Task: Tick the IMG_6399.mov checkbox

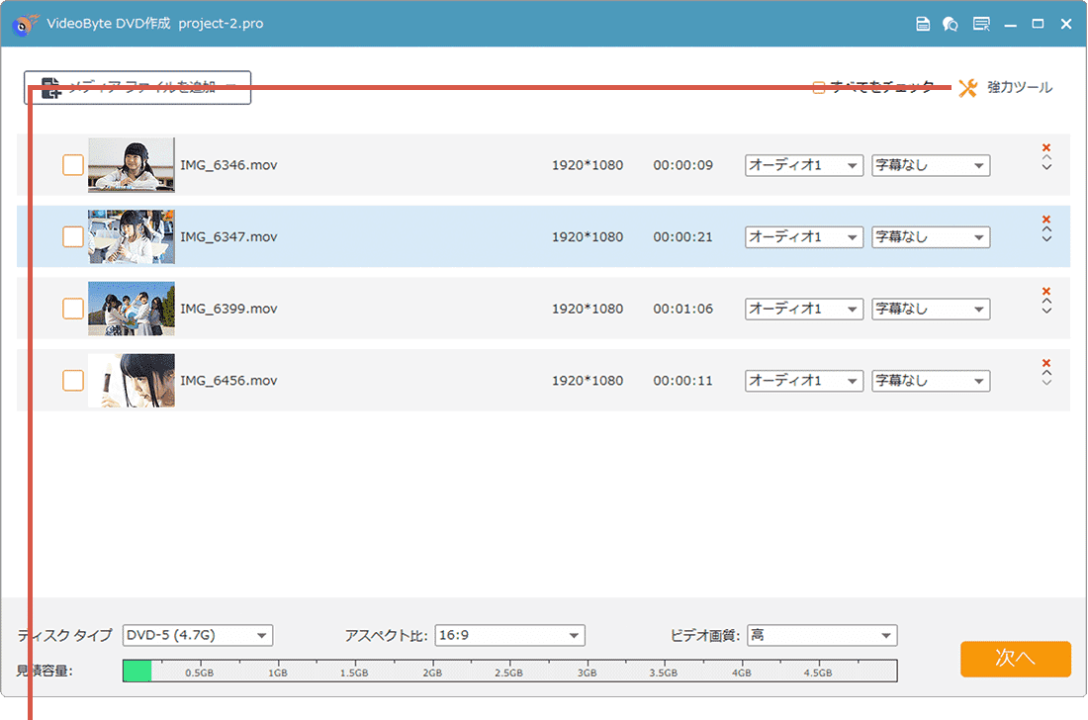Action: [x=73, y=309]
